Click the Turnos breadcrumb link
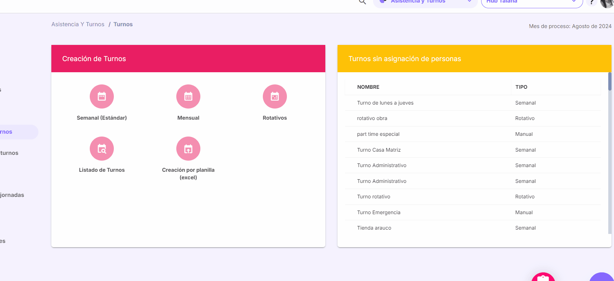 (x=123, y=24)
